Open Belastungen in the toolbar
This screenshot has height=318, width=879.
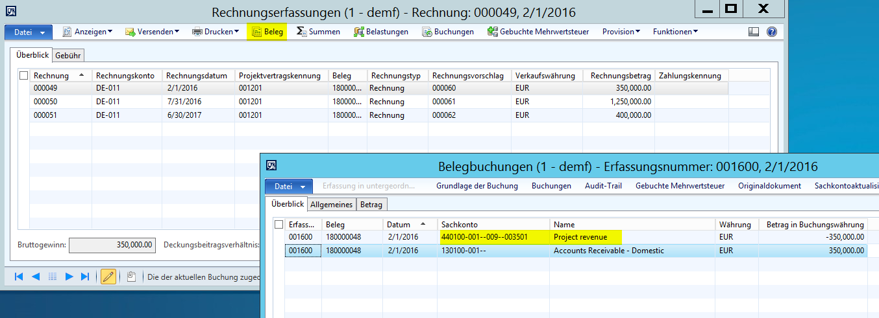380,32
